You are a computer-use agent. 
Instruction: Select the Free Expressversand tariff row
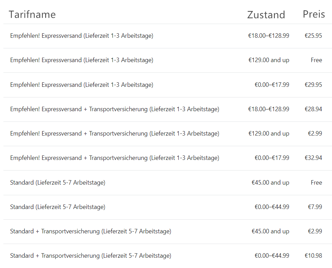click(168, 60)
